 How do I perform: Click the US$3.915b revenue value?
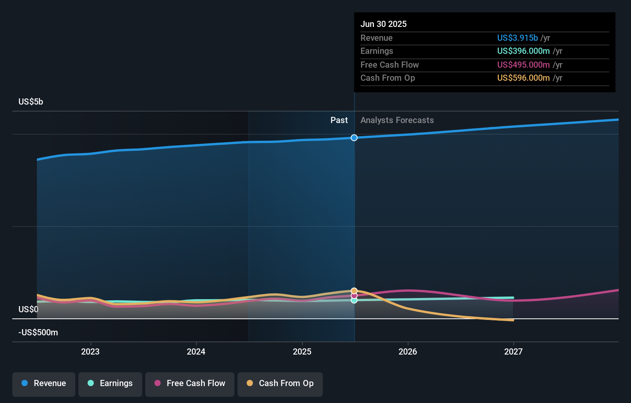517,38
